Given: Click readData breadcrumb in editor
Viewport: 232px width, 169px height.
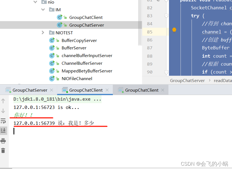Looking at the screenshot, I should tap(223, 80).
